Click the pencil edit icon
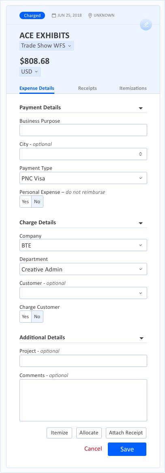Viewport: 165px width, 473px height. (146, 24)
